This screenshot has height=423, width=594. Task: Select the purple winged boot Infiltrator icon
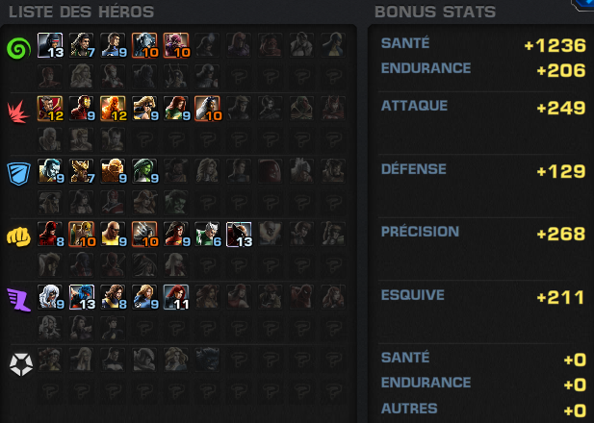(x=18, y=300)
